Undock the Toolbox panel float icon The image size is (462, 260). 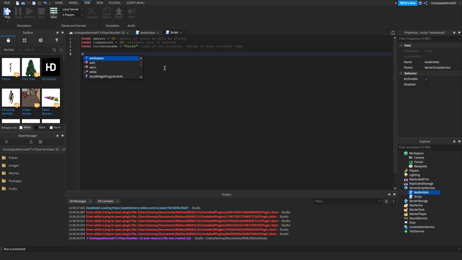point(57,32)
